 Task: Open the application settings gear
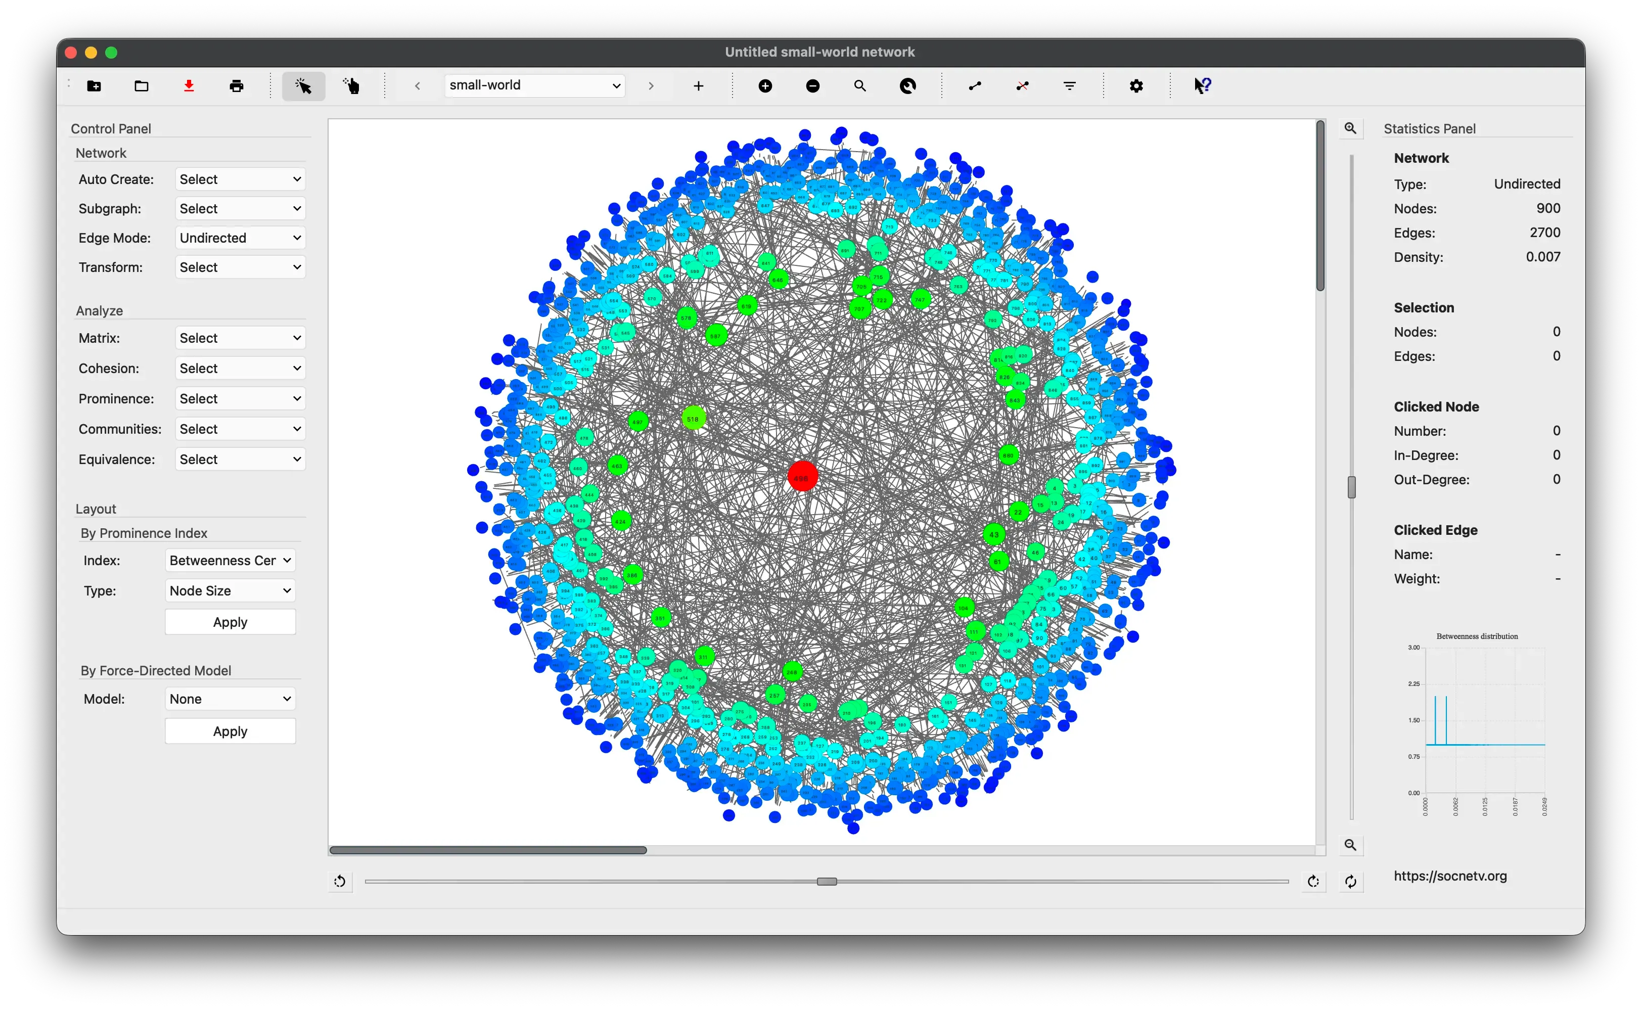coord(1136,85)
